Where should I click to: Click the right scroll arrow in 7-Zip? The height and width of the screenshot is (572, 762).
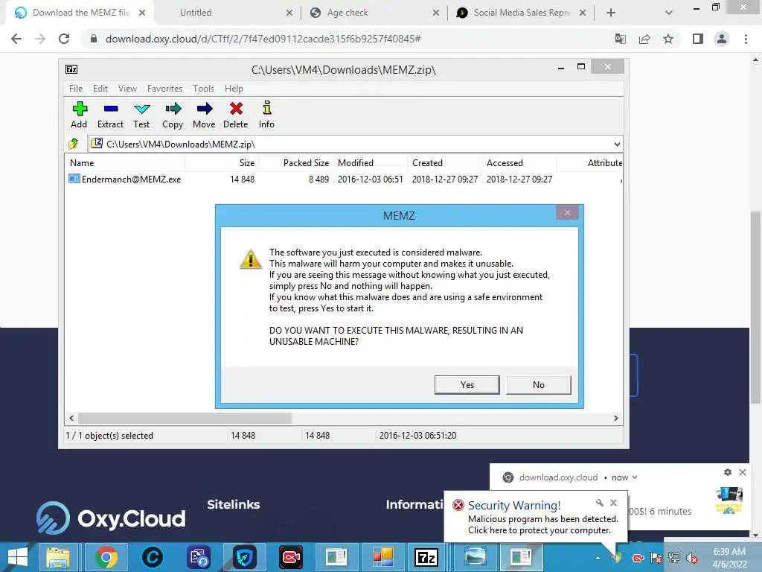tap(615, 418)
